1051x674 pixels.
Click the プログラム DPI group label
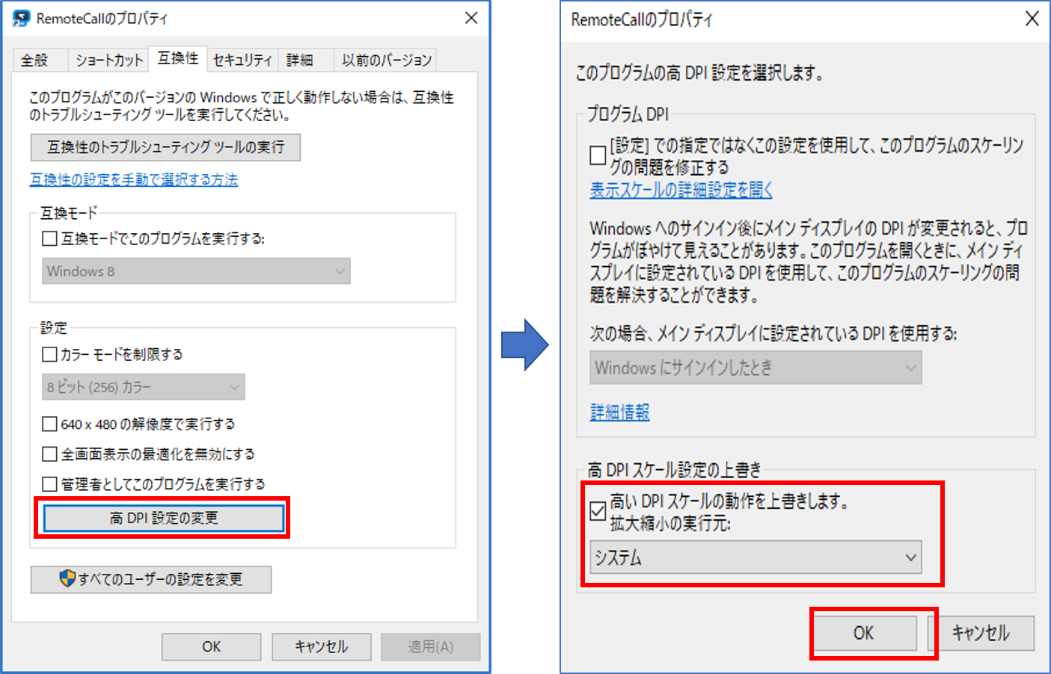[x=628, y=114]
